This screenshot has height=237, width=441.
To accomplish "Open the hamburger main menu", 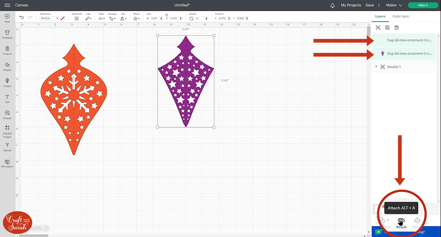I will [7, 5].
